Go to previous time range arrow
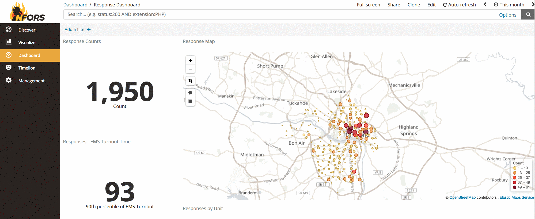 coord(485,5)
